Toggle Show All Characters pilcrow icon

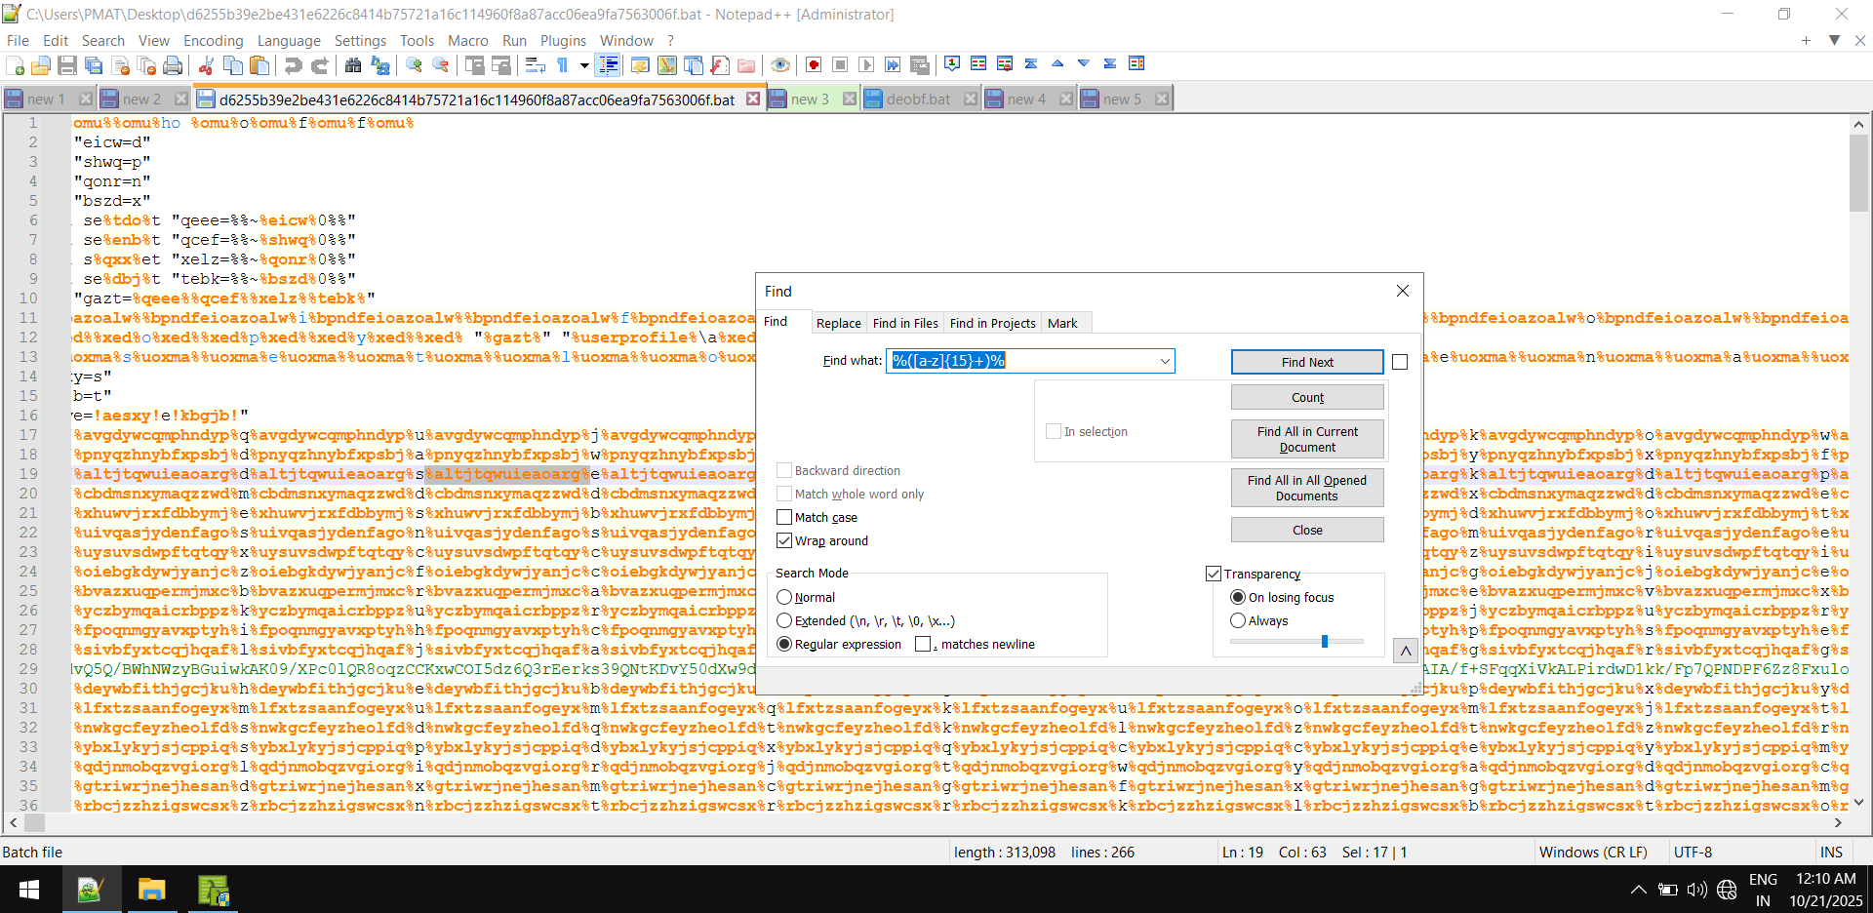tap(562, 65)
